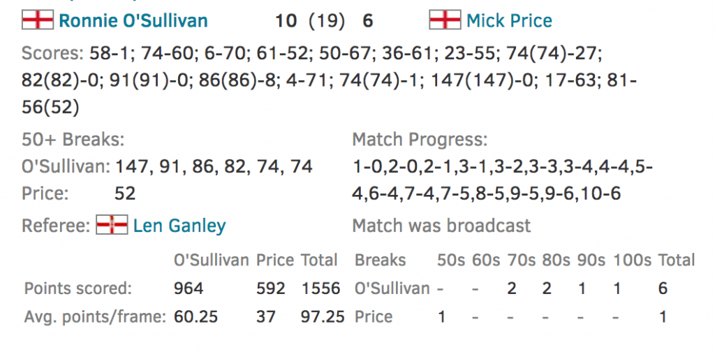Screen dimensions: 715x352
Task: Select the 'Scores:' label
Action: [52, 54]
